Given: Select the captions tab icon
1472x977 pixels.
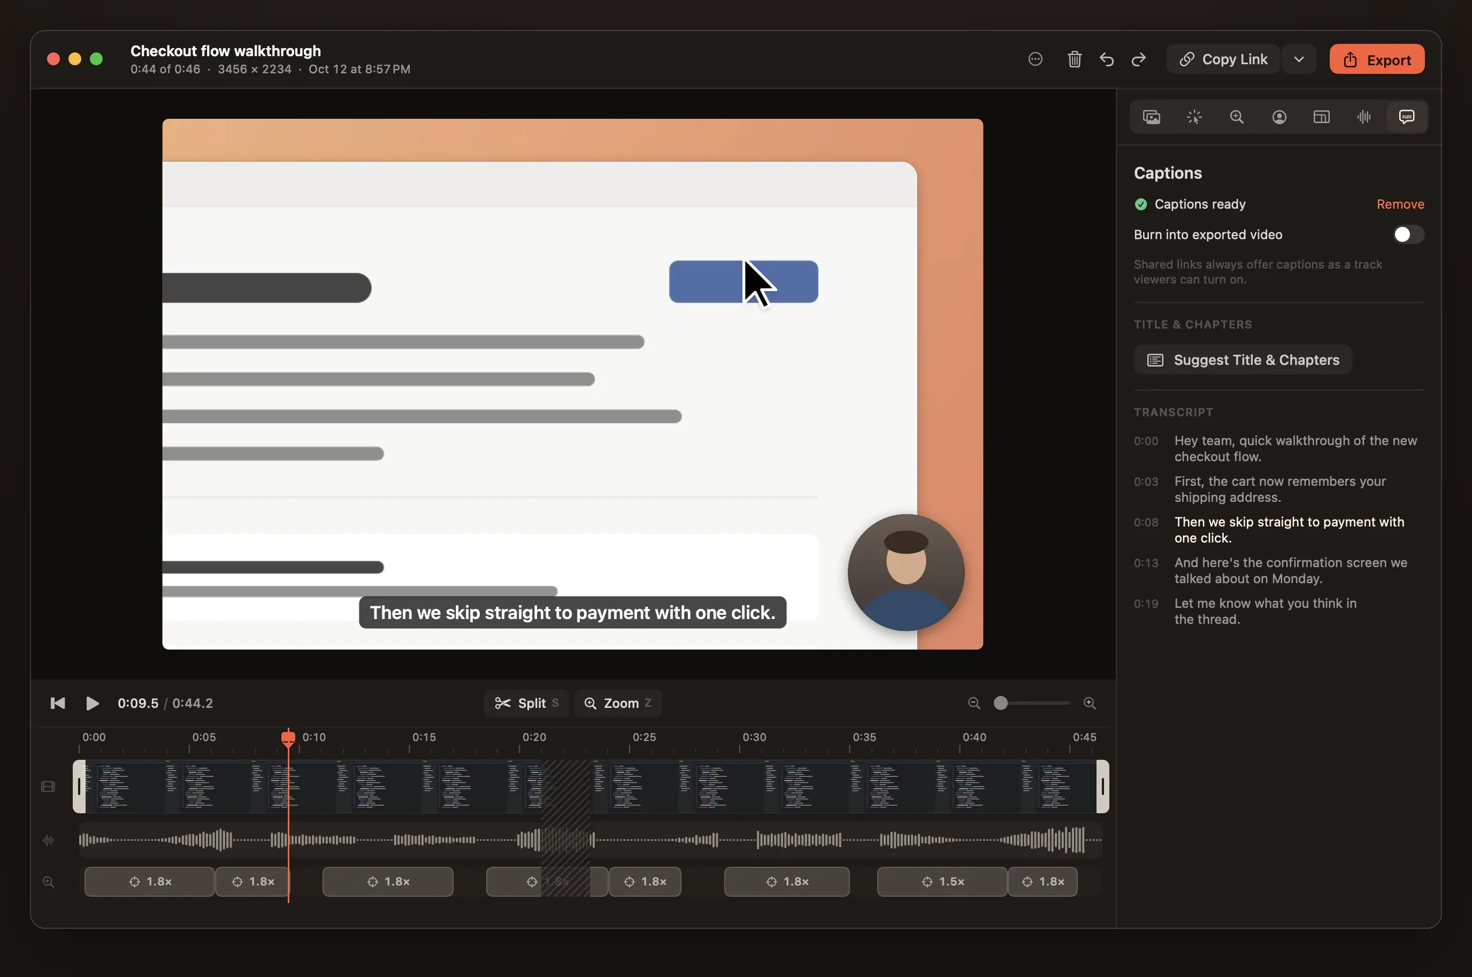Looking at the screenshot, I should (x=1407, y=117).
